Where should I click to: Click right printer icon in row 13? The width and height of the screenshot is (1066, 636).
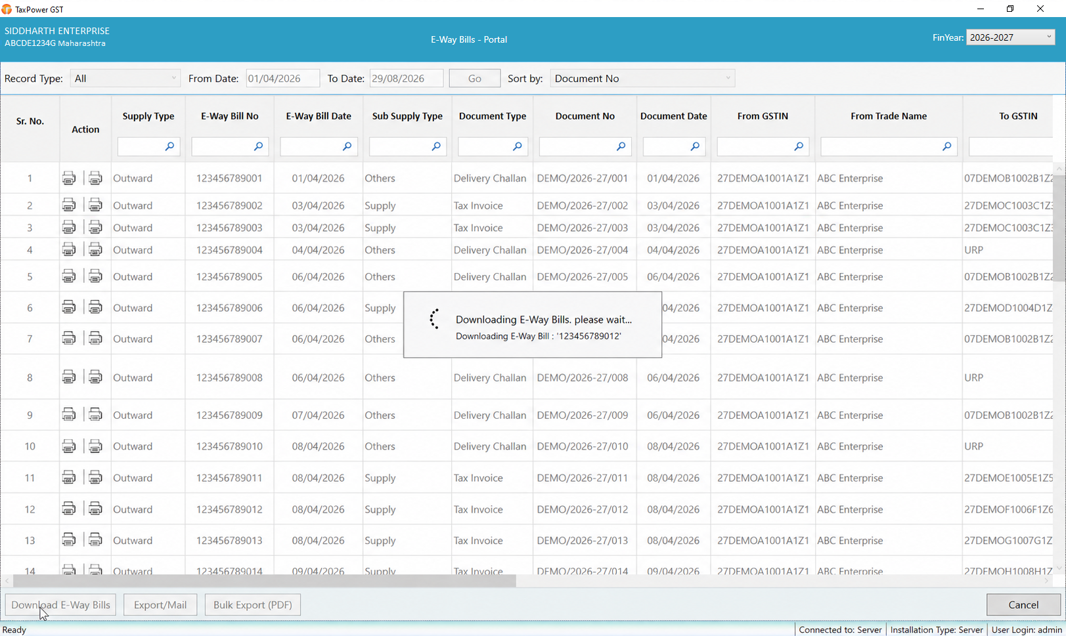coord(95,540)
